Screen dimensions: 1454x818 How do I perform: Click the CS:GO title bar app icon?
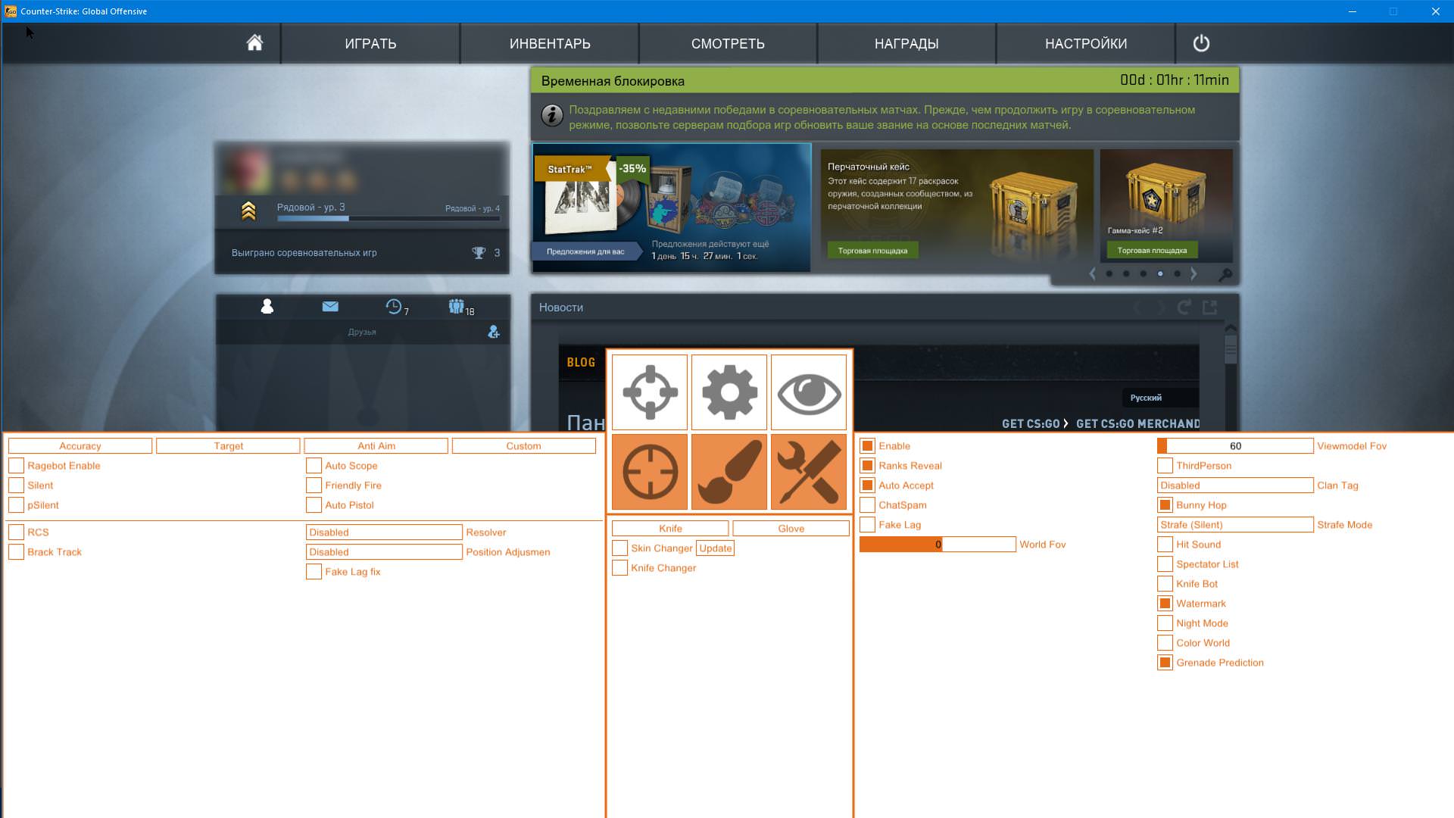11,11
